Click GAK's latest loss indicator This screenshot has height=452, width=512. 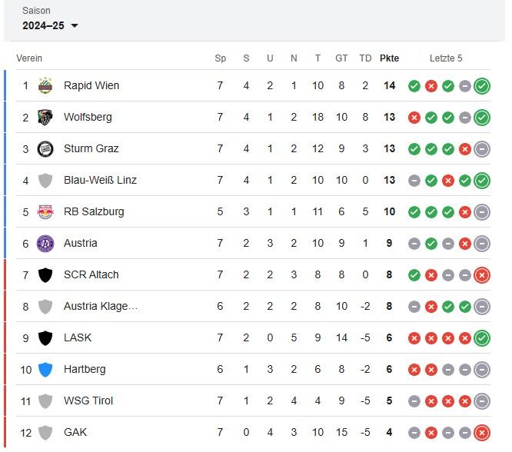tap(482, 433)
